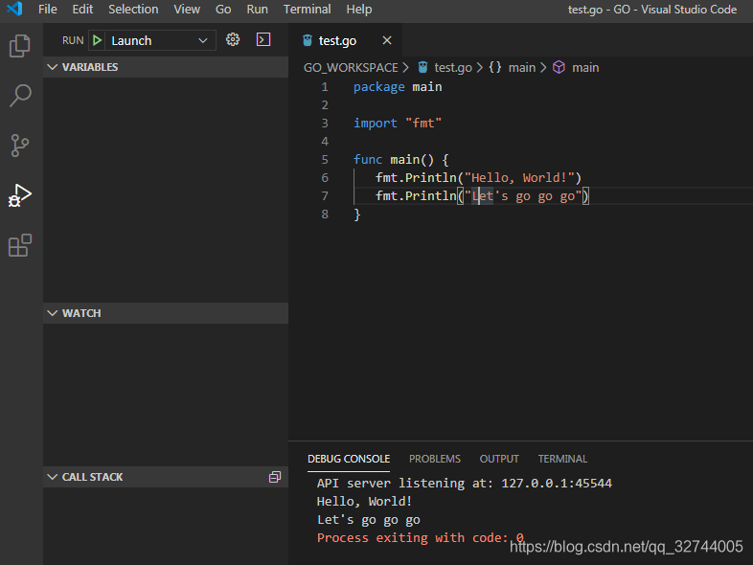Click the Go gopher icon on test.go tab
753x565 pixels.
click(x=308, y=40)
